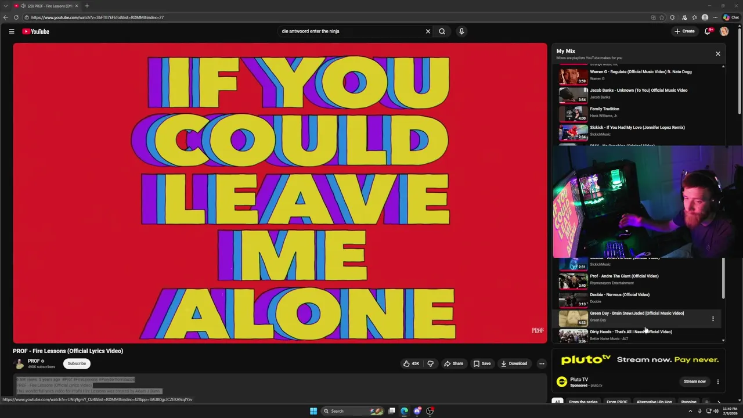Screen dimensions: 743x418
Task: Open browser settings and more menu
Action: [715, 17]
